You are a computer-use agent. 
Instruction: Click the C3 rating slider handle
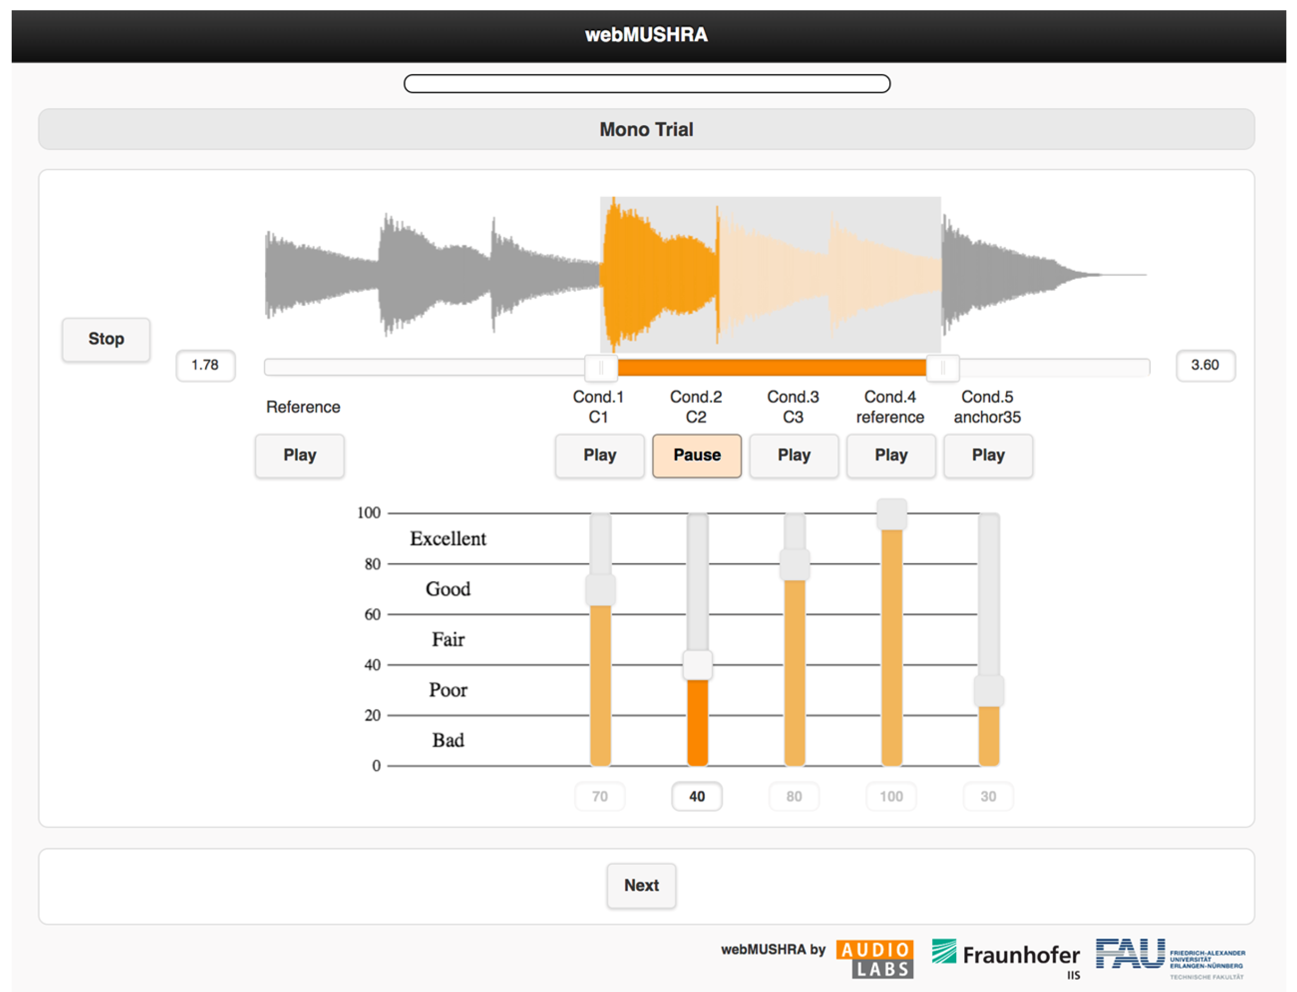(795, 564)
